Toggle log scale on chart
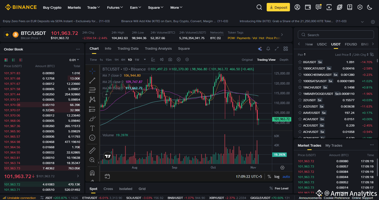This screenshot has height=200, width=379. [x=277, y=176]
